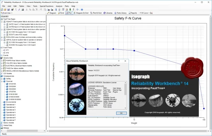Collapse the Financial consequence node
212x136 pixels.
point(2,81)
